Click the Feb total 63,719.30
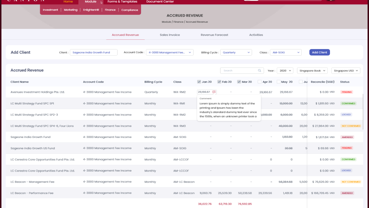 coord(225,204)
